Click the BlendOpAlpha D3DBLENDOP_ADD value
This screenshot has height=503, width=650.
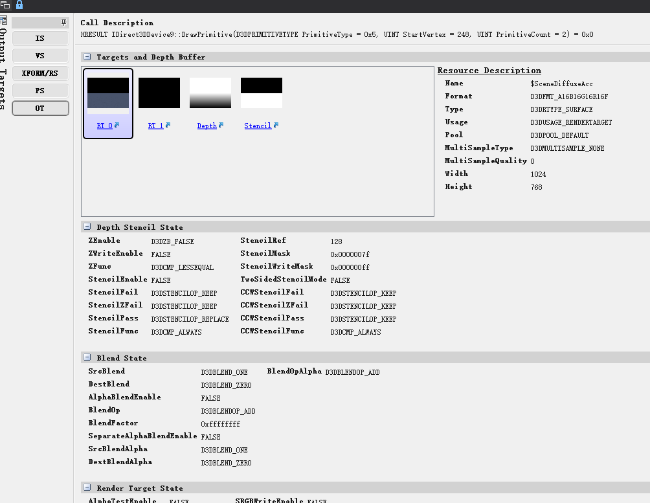(x=352, y=372)
